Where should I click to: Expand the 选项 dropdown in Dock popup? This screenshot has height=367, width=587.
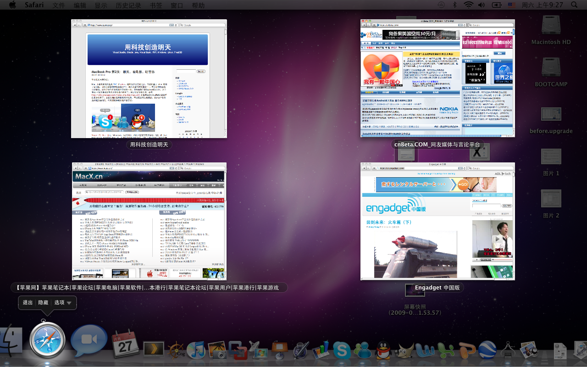click(63, 303)
